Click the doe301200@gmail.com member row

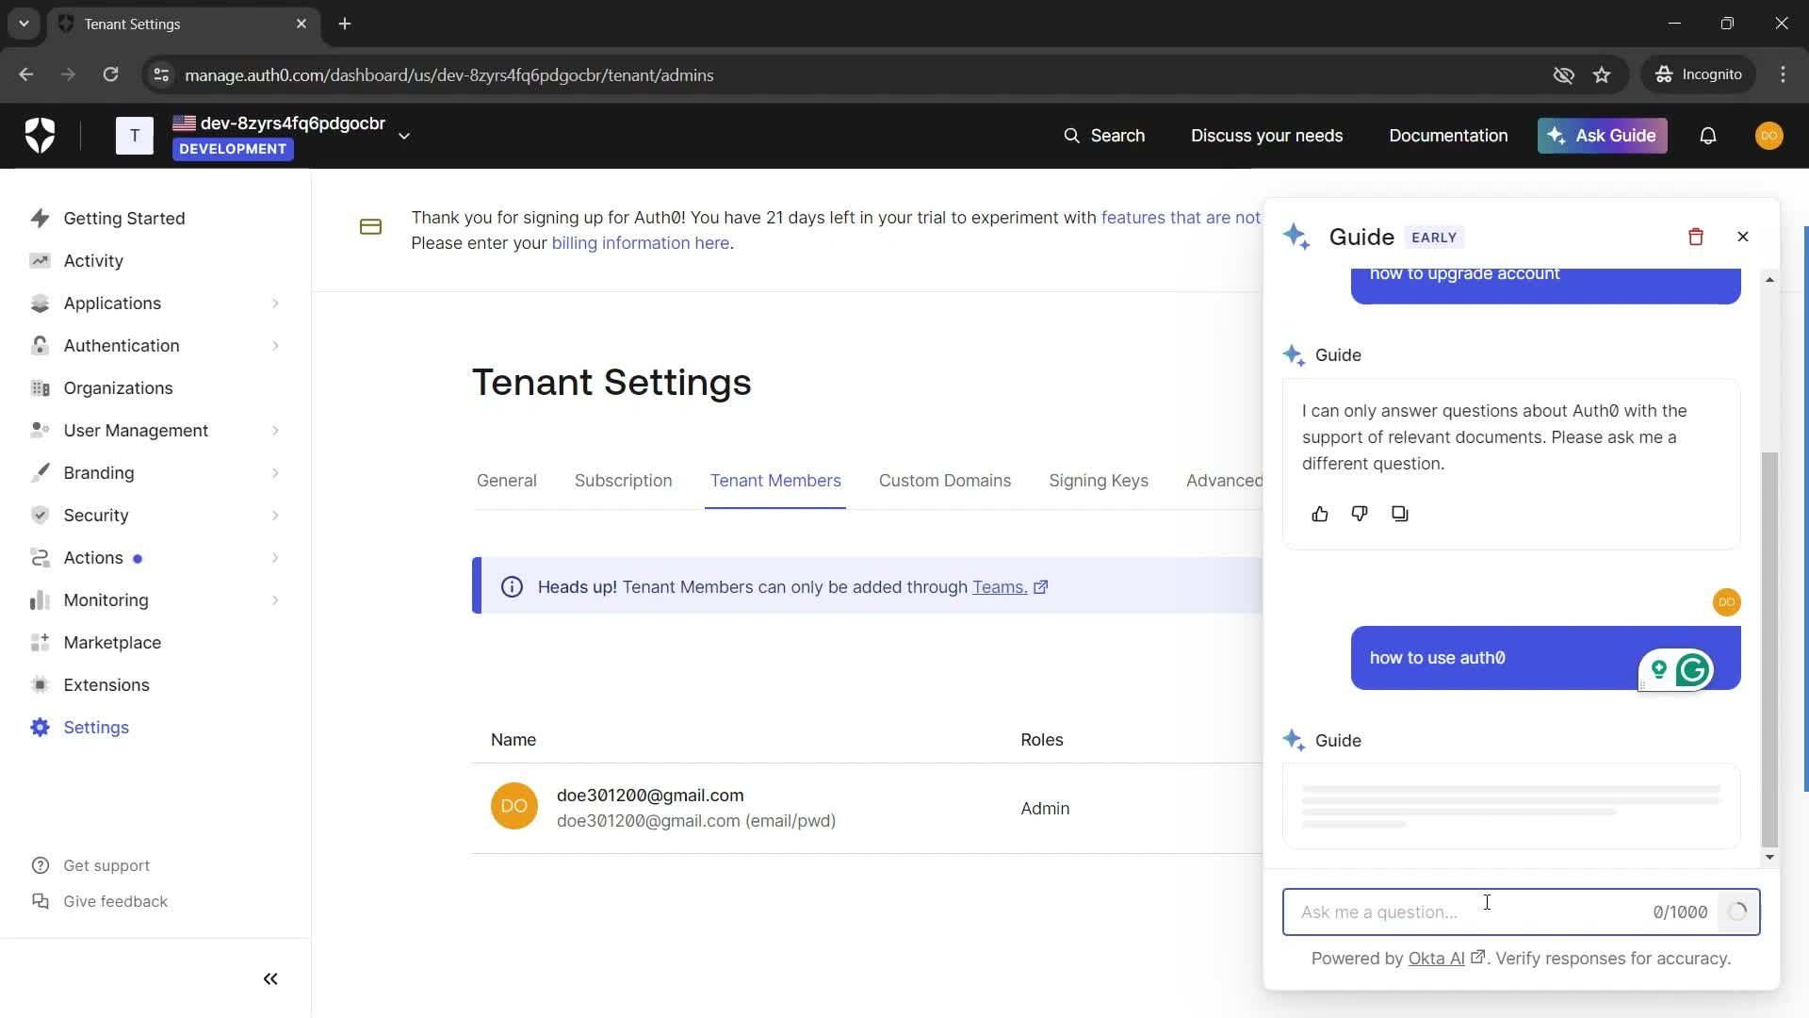click(x=867, y=808)
